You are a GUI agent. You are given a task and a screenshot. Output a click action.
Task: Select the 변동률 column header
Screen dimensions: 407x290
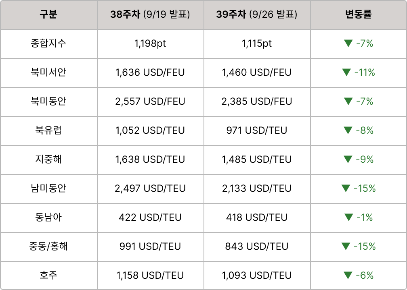coord(359,14)
